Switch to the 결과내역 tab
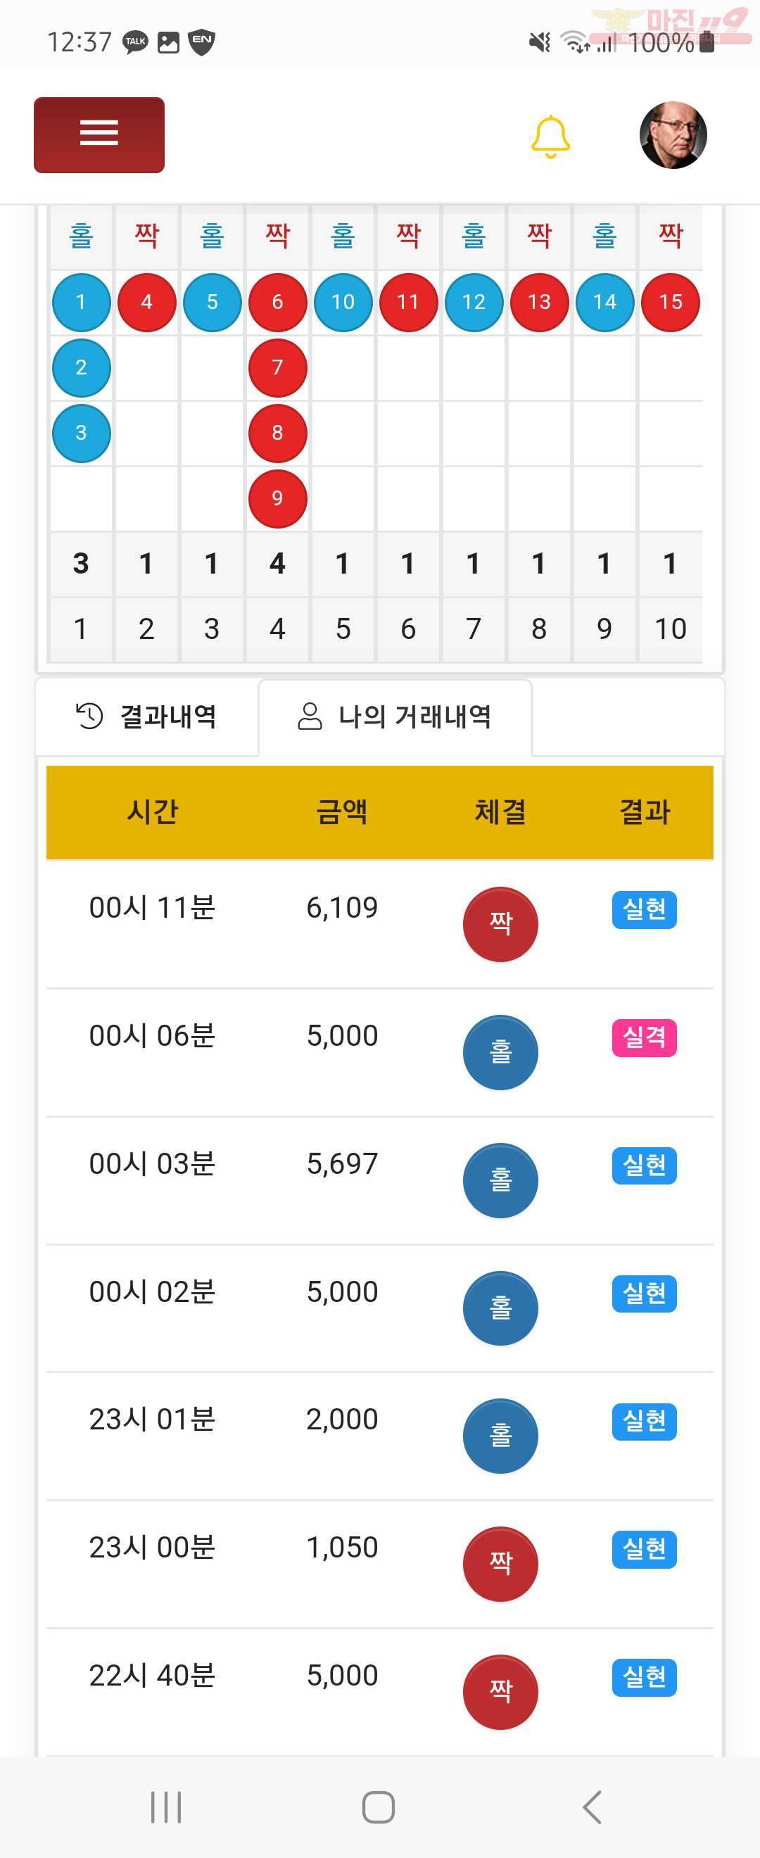The image size is (760, 1858). [146, 717]
